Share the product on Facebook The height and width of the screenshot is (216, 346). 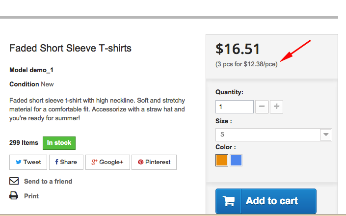pos(66,162)
